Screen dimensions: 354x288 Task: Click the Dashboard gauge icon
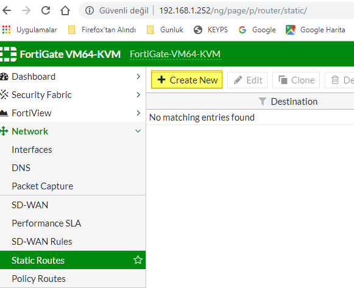click(x=4, y=77)
